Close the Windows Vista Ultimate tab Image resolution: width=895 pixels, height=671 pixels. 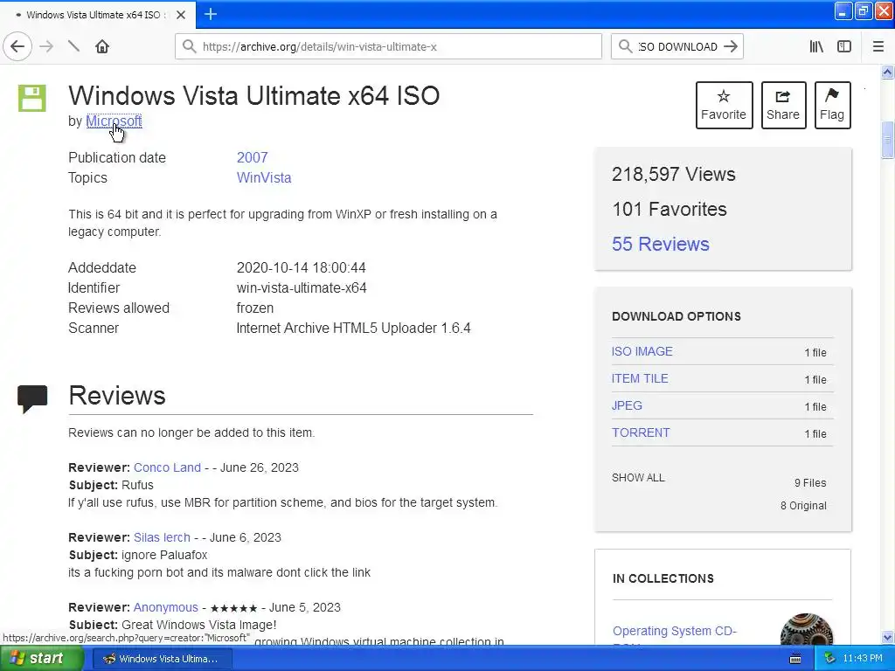181,15
